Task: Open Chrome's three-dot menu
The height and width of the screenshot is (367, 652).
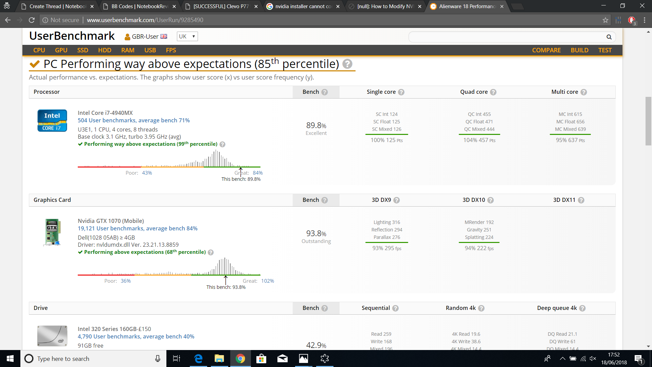Action: [x=645, y=20]
